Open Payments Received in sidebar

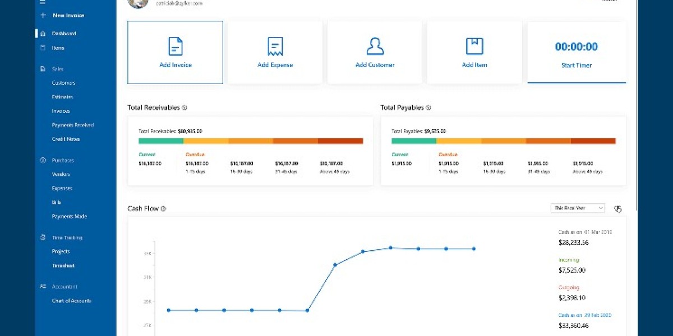(73, 125)
